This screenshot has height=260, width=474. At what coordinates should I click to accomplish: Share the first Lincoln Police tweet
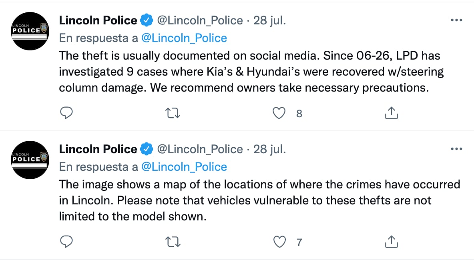tap(391, 114)
